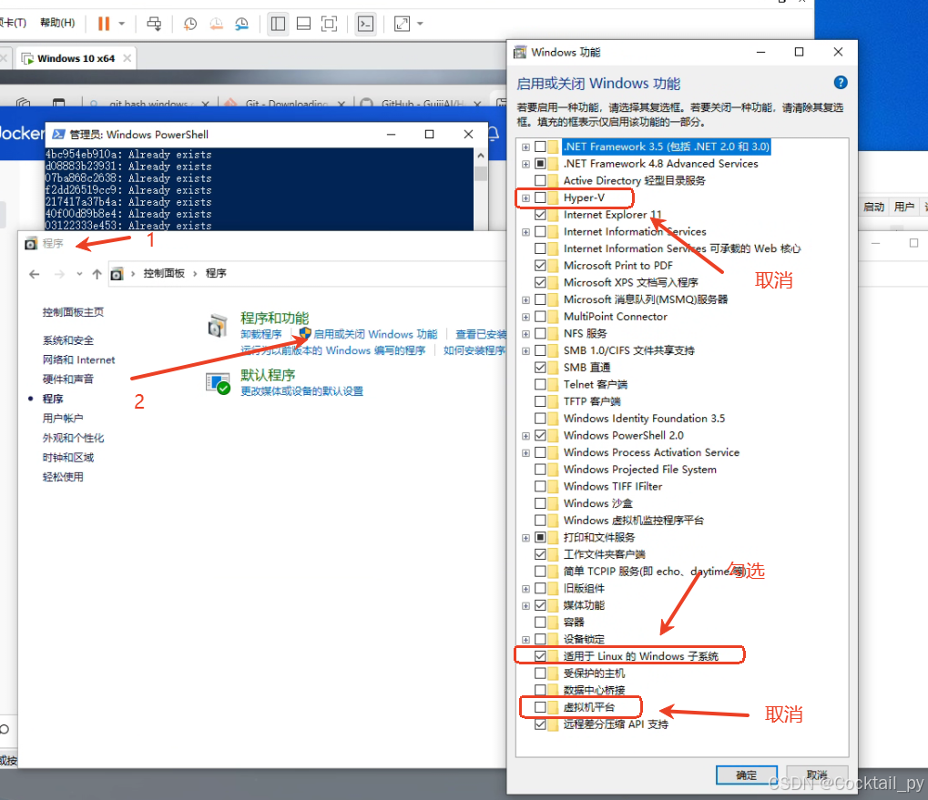The width and height of the screenshot is (928, 800).
Task: Toggle the Hyper-V checkbox
Action: (x=540, y=197)
